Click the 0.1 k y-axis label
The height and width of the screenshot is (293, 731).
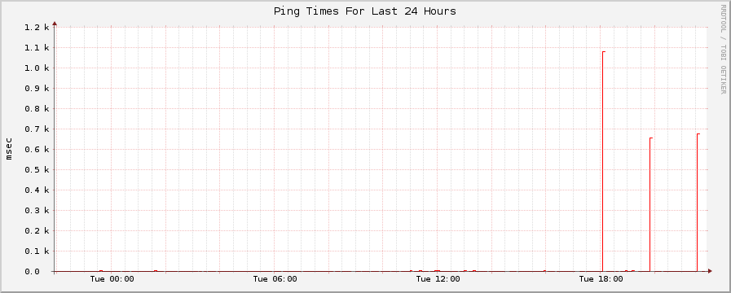(37, 251)
